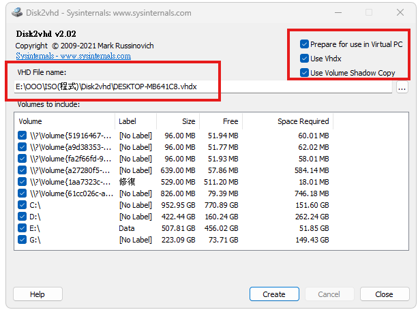Click the 160.24 GB free value
This screenshot has width=418, height=312.
click(221, 217)
